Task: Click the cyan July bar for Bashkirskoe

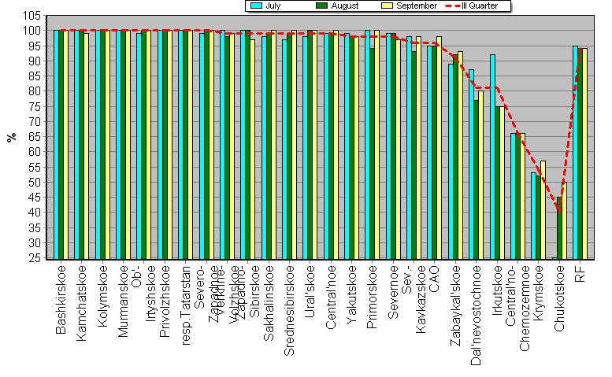Action: pyautogui.click(x=56, y=145)
